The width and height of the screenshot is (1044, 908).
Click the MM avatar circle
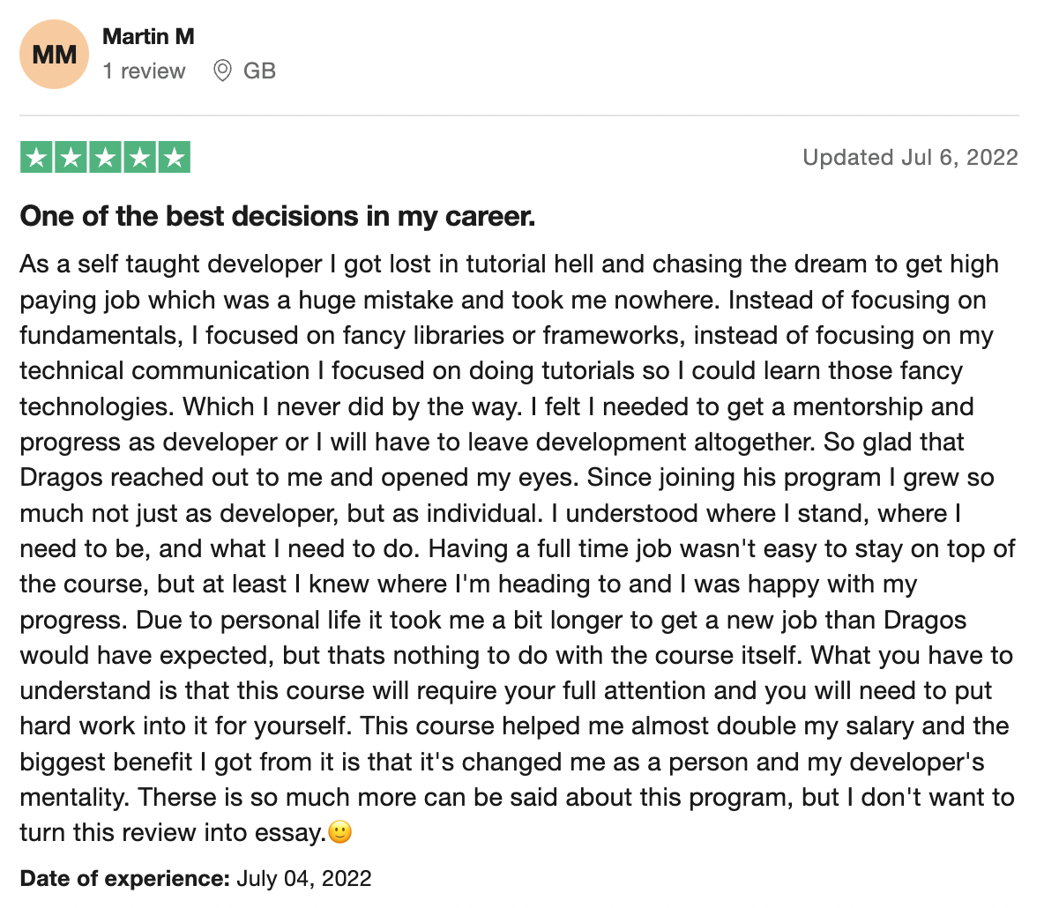click(54, 55)
